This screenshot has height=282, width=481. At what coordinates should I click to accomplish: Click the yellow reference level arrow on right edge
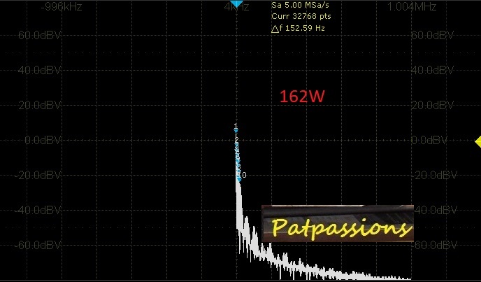(478, 141)
